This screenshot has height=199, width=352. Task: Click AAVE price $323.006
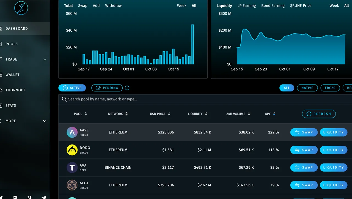[x=166, y=132]
